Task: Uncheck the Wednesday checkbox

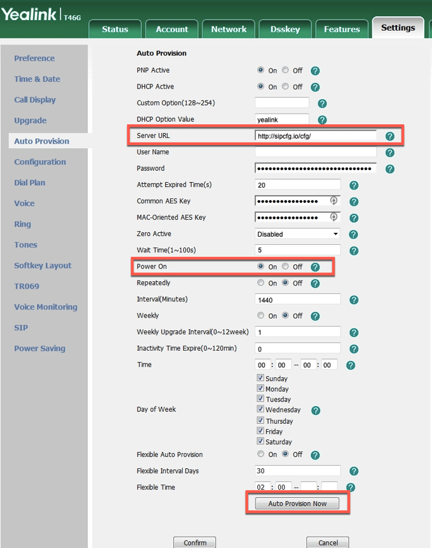Action: click(261, 409)
